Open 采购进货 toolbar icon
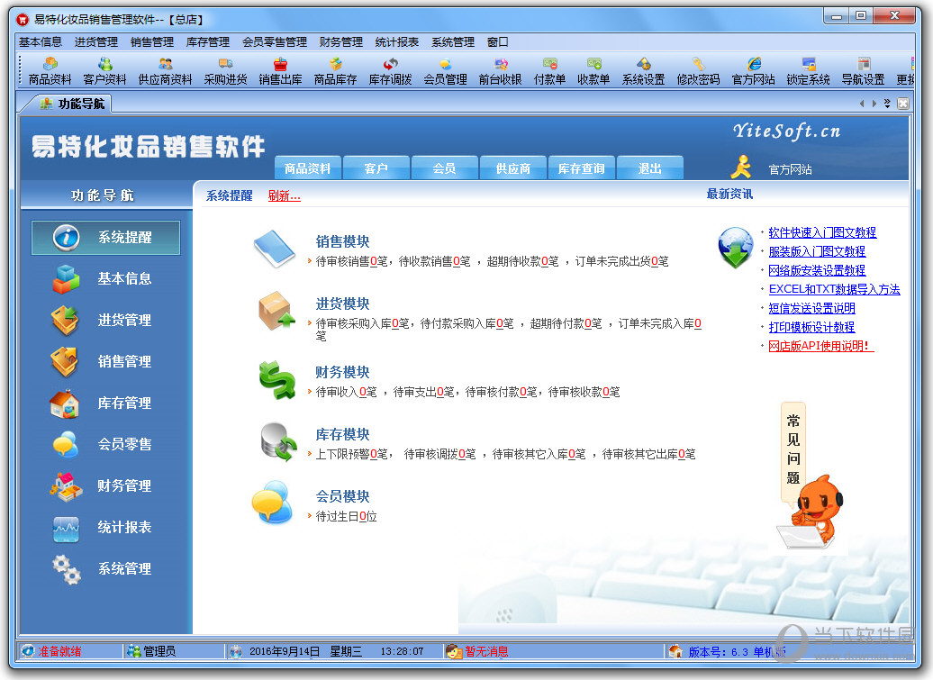Viewport: 933px width, 680px height. point(225,71)
